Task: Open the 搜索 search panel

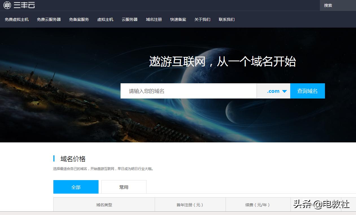Action: pyautogui.click(x=327, y=5)
